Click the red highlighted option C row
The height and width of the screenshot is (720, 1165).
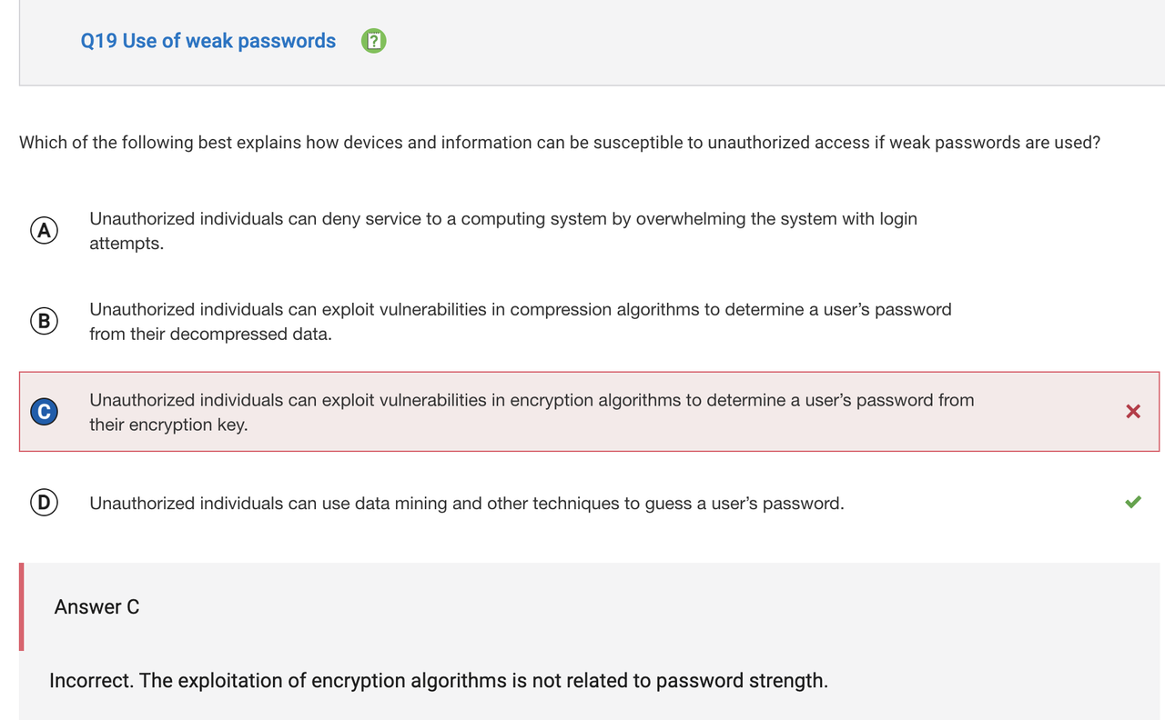point(590,412)
